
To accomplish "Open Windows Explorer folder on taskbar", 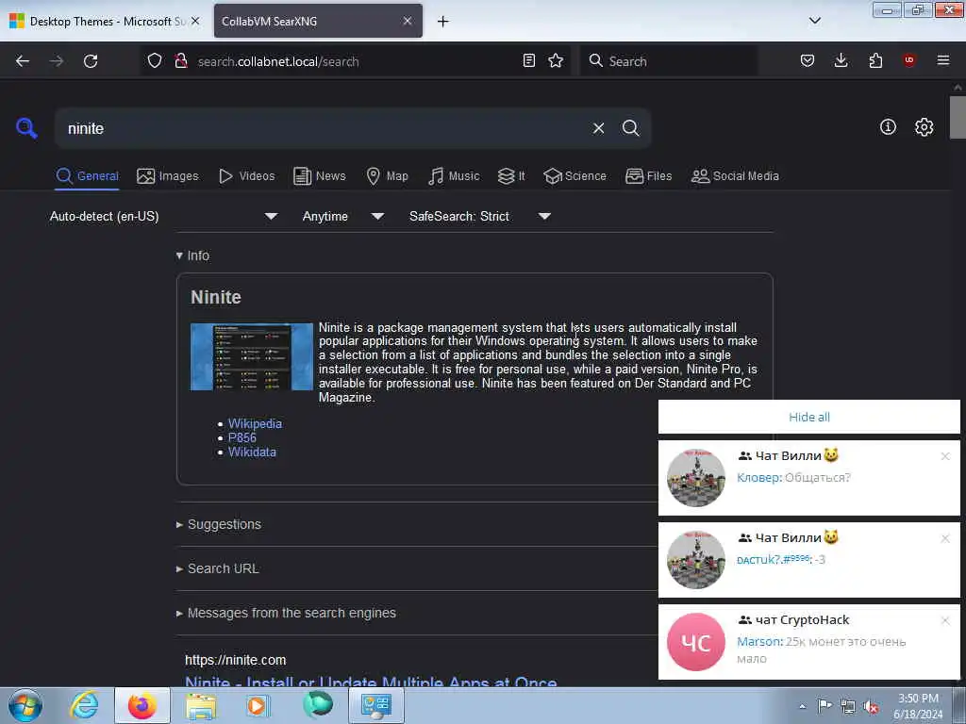I will (x=201, y=705).
